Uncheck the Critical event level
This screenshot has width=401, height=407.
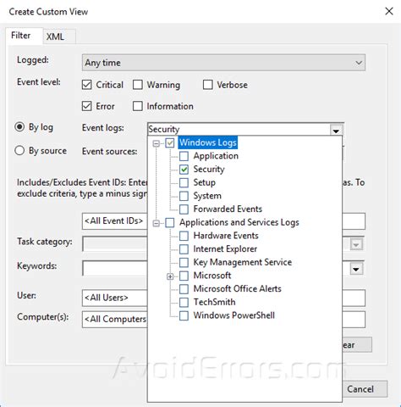[x=87, y=85]
